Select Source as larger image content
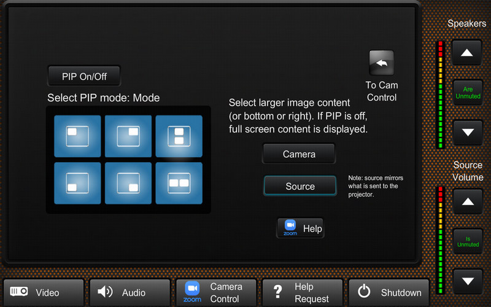491x307 pixels. point(300,186)
